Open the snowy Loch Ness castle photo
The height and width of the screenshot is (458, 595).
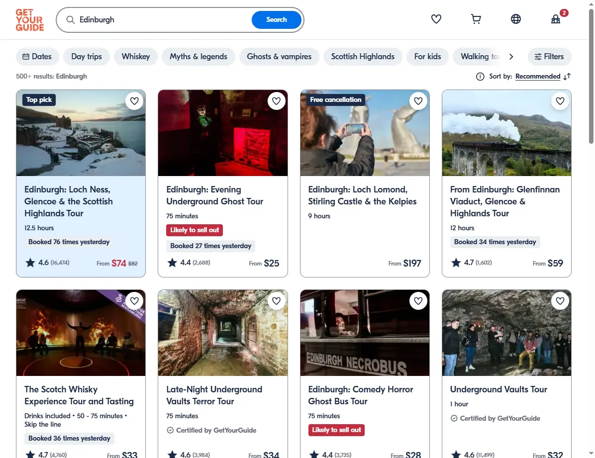pyautogui.click(x=81, y=133)
